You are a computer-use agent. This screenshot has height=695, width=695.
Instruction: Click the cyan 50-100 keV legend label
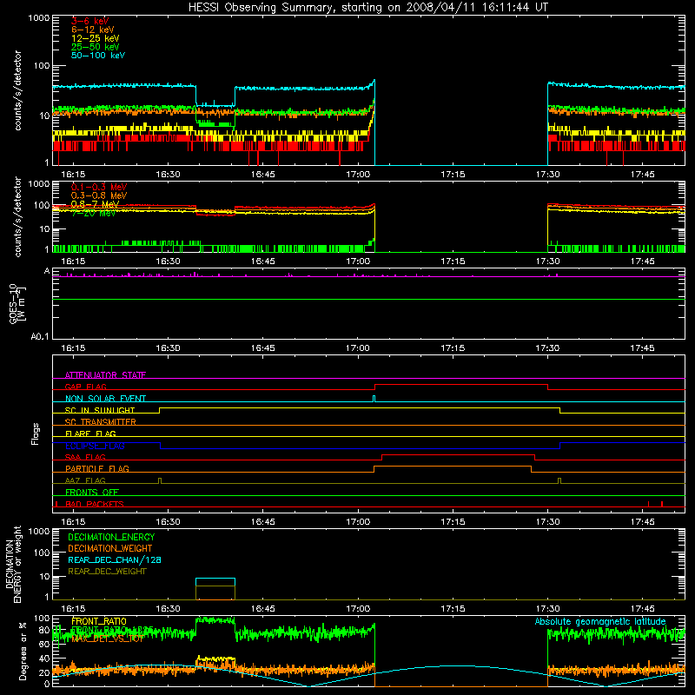pyautogui.click(x=98, y=55)
